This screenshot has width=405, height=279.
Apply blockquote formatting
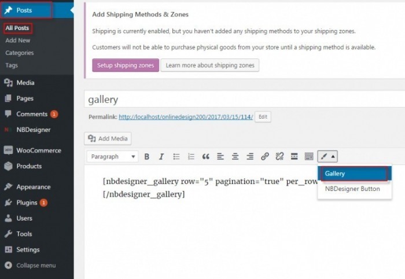[x=206, y=156]
